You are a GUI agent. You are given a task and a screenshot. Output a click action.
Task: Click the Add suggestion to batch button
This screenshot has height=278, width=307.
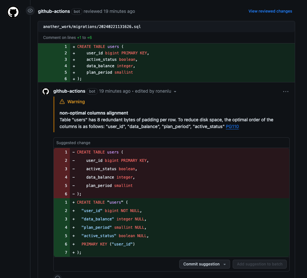tap(259, 264)
